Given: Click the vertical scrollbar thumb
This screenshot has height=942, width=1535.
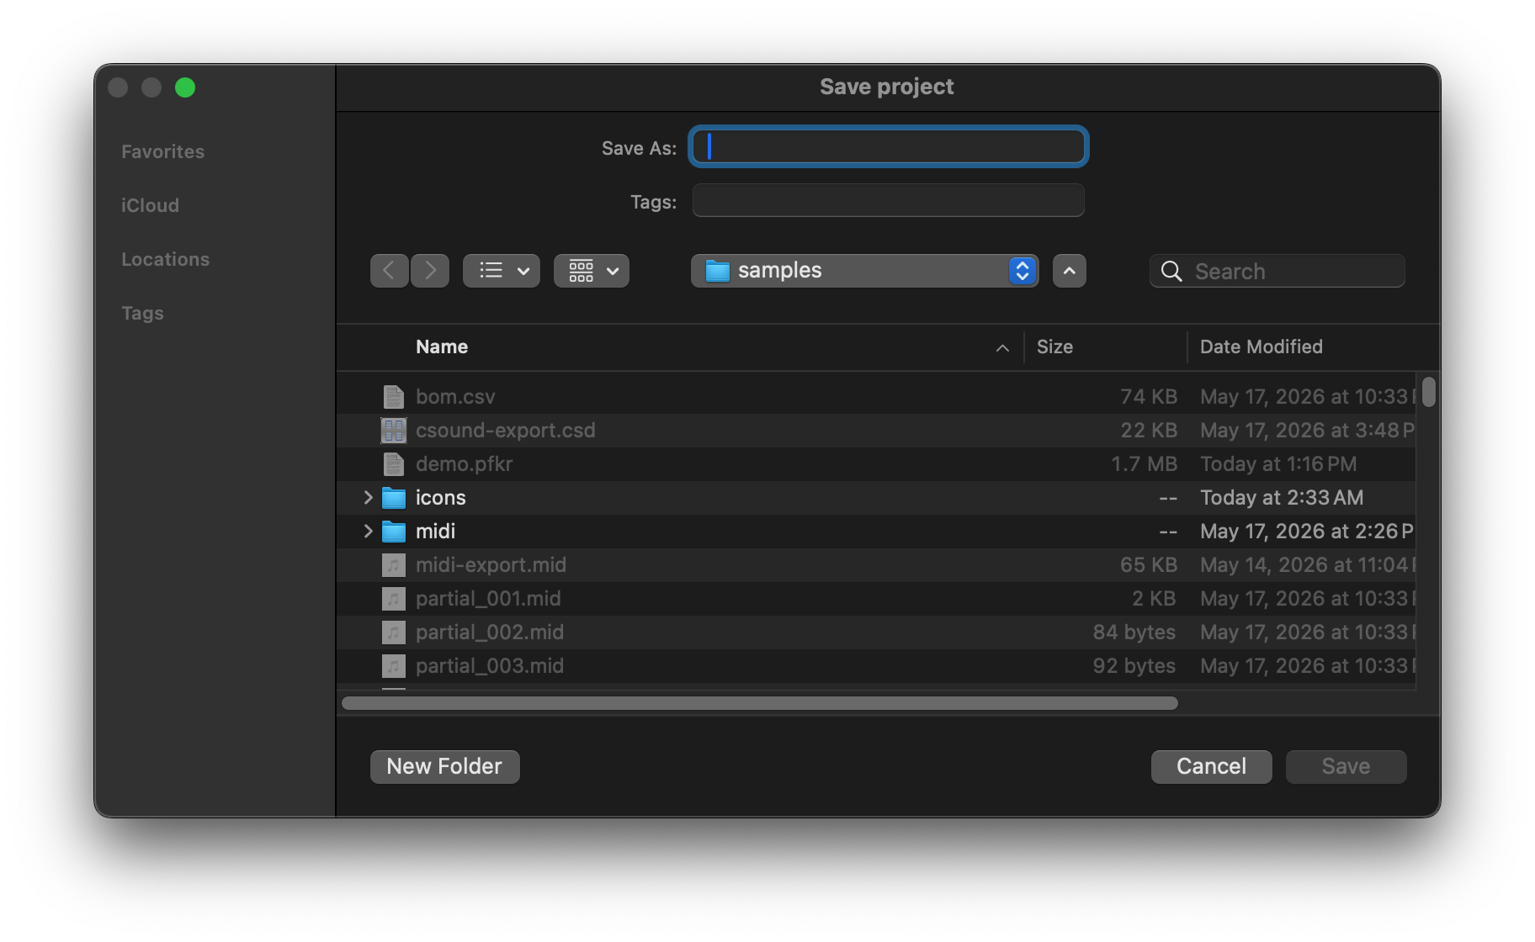Looking at the screenshot, I should [x=1428, y=392].
